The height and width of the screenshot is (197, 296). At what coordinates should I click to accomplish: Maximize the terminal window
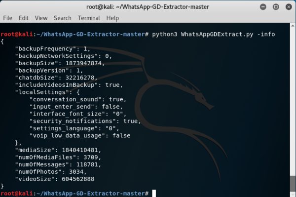point(276,7)
